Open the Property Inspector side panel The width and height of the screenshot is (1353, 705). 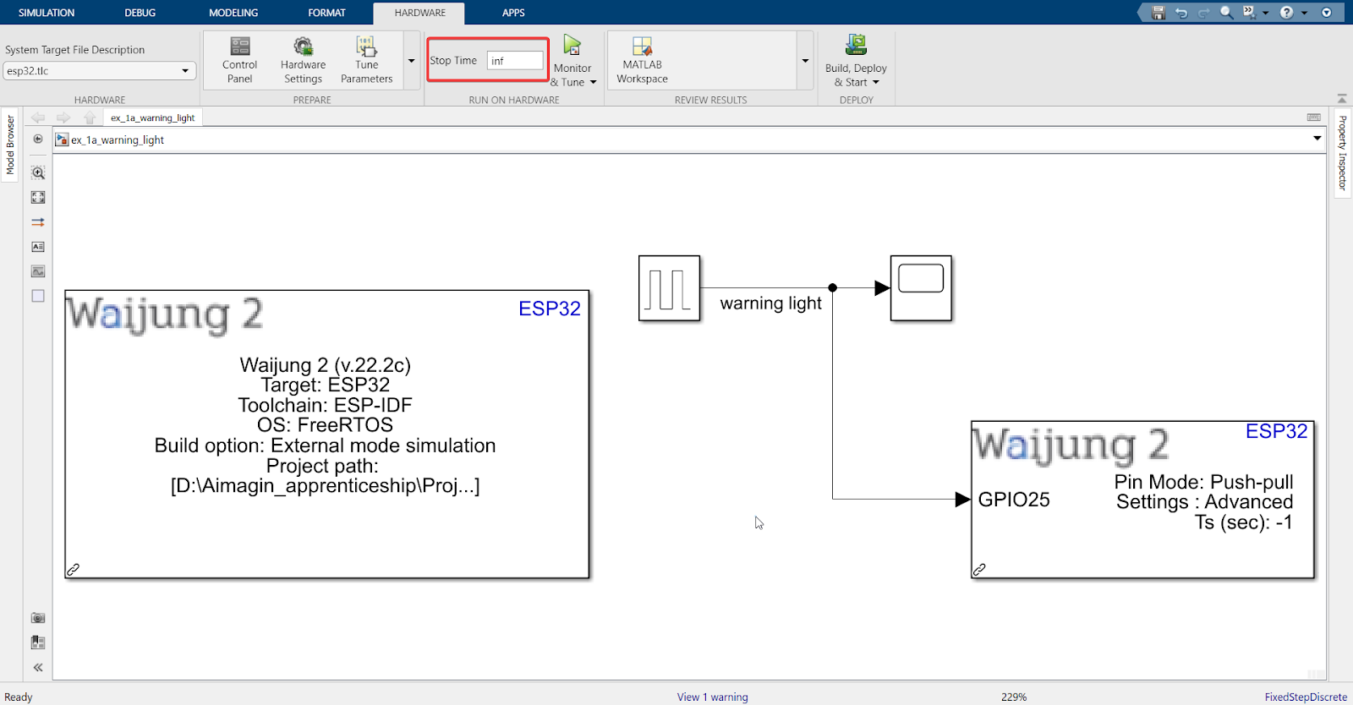coord(1342,152)
